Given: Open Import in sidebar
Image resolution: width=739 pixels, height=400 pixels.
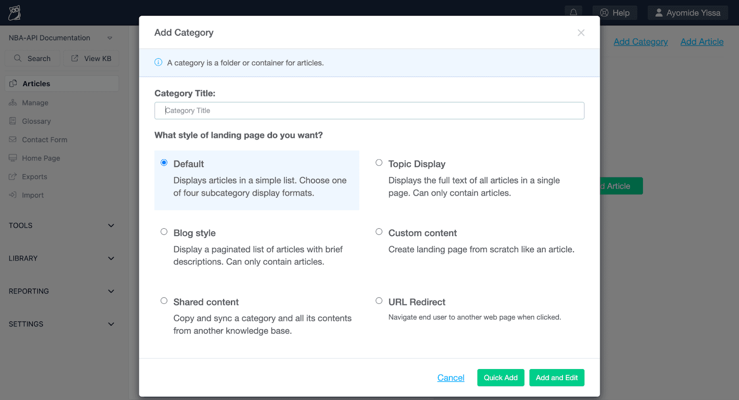Looking at the screenshot, I should click(x=33, y=195).
